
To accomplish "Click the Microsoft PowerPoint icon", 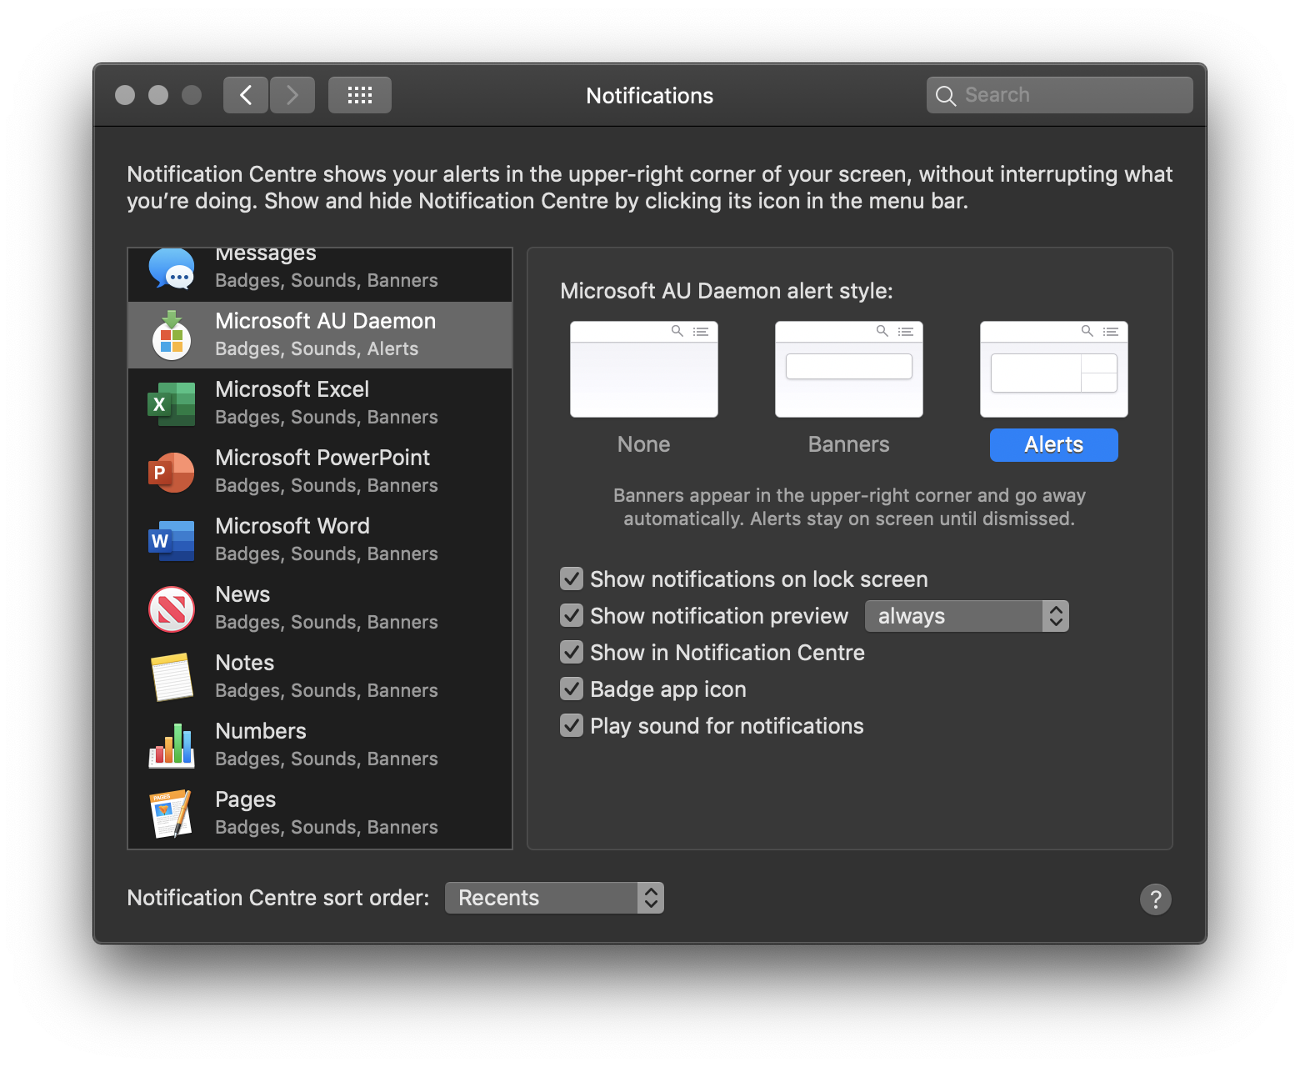I will 172,472.
